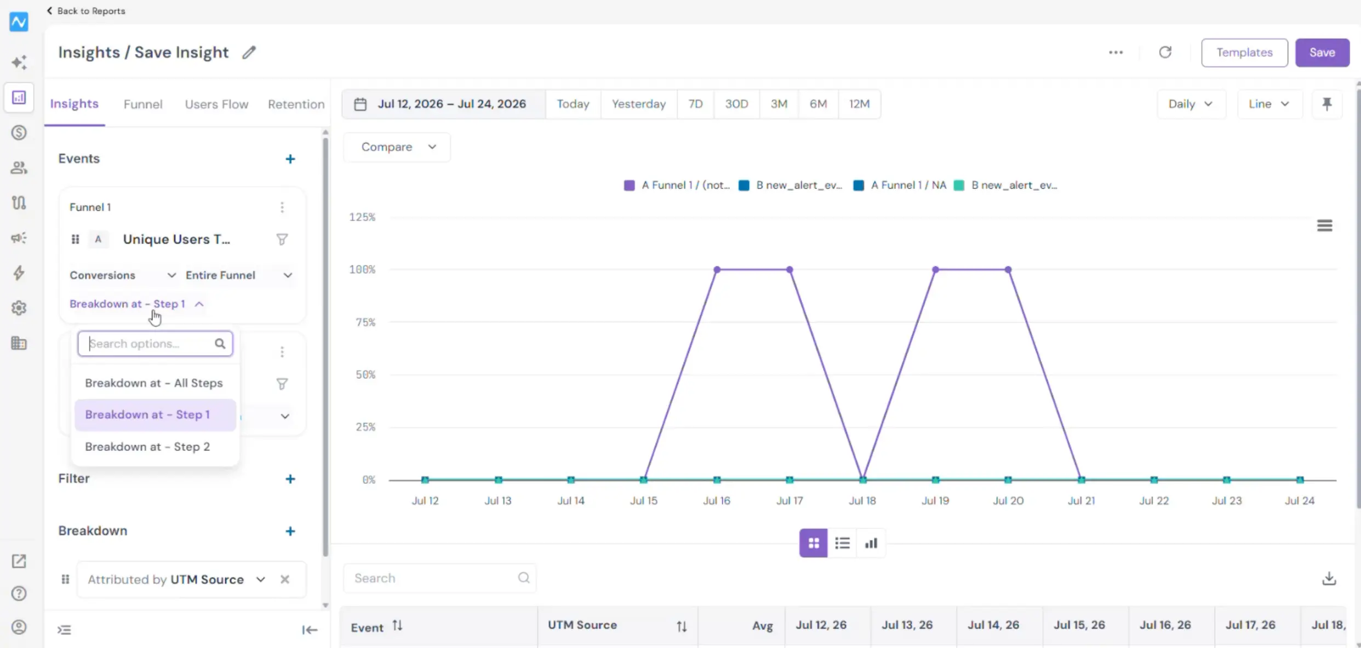Switch to Funnel tab
Screen dimensions: 1361x648
tap(143, 105)
